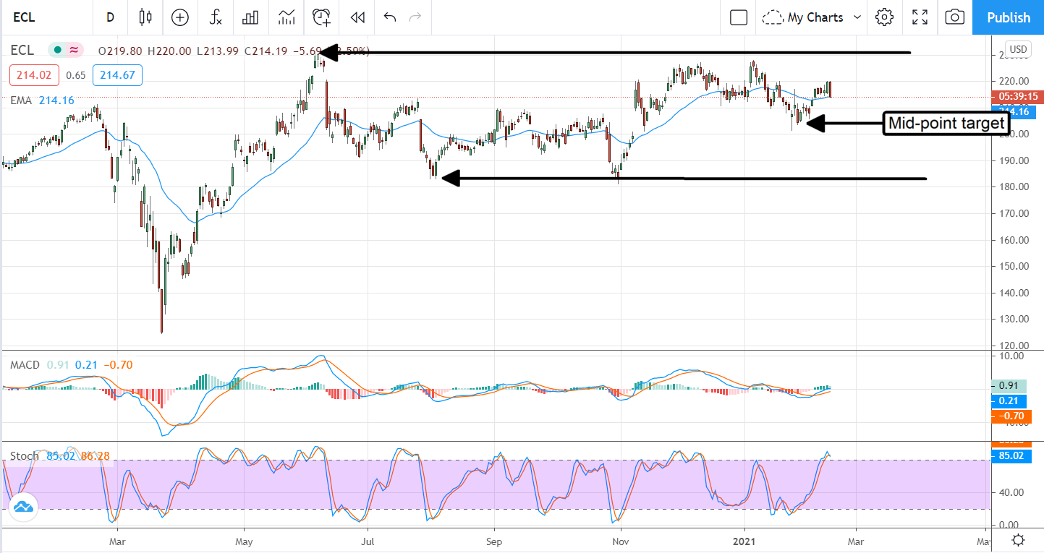Open the financials bar chart icon
This screenshot has height=553, width=1044.
pyautogui.click(x=251, y=17)
